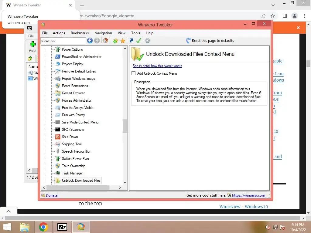Toggle Chrome side panel icon
This screenshot has width=311, height=233.
tap(285, 16)
